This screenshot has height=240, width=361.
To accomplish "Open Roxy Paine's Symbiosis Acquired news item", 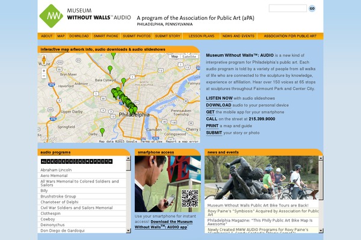I will 262,212.
